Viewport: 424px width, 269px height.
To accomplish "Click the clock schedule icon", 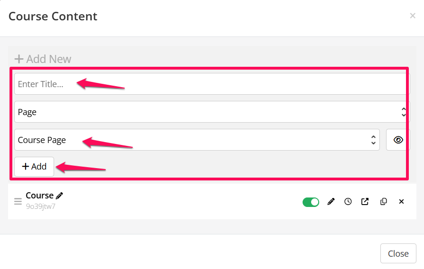I will coord(348,202).
